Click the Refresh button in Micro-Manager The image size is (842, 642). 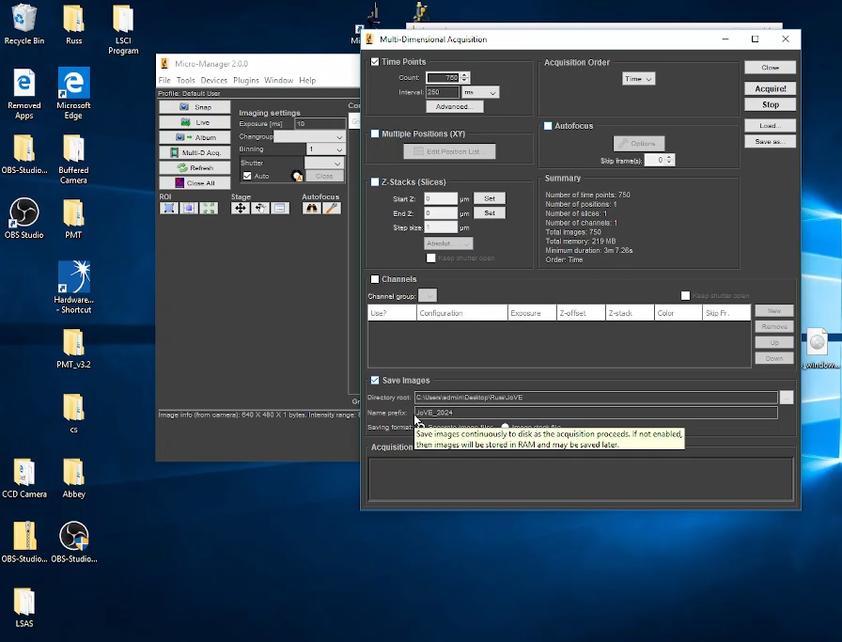click(195, 167)
